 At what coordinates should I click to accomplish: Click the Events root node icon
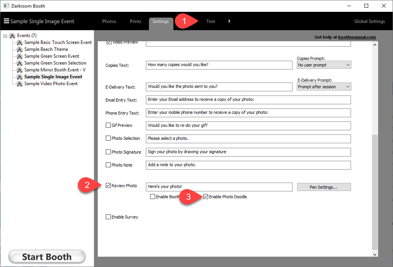[x=12, y=36]
